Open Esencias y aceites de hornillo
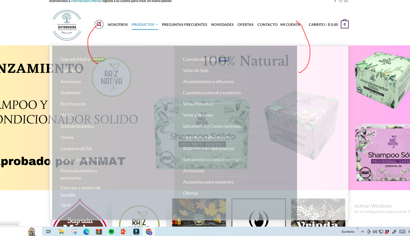The height and width of the screenshot is (236, 410). point(81,191)
